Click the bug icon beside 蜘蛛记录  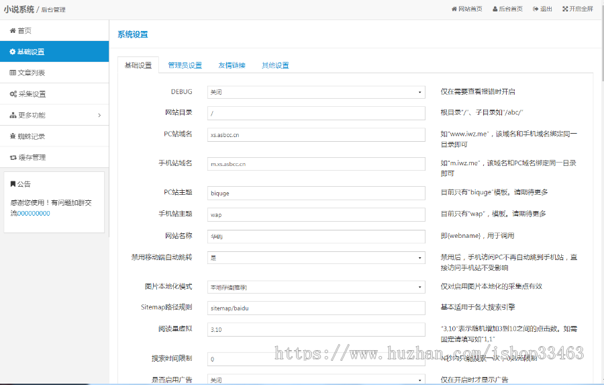point(13,136)
